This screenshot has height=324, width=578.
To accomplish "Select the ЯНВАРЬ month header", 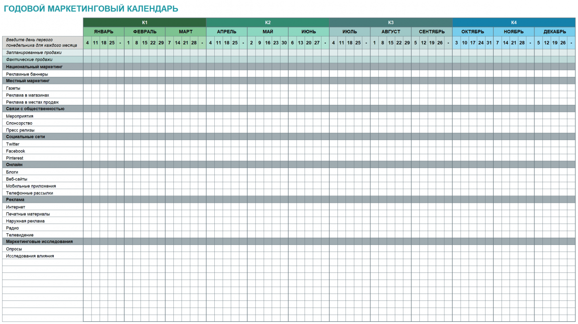I will (104, 32).
